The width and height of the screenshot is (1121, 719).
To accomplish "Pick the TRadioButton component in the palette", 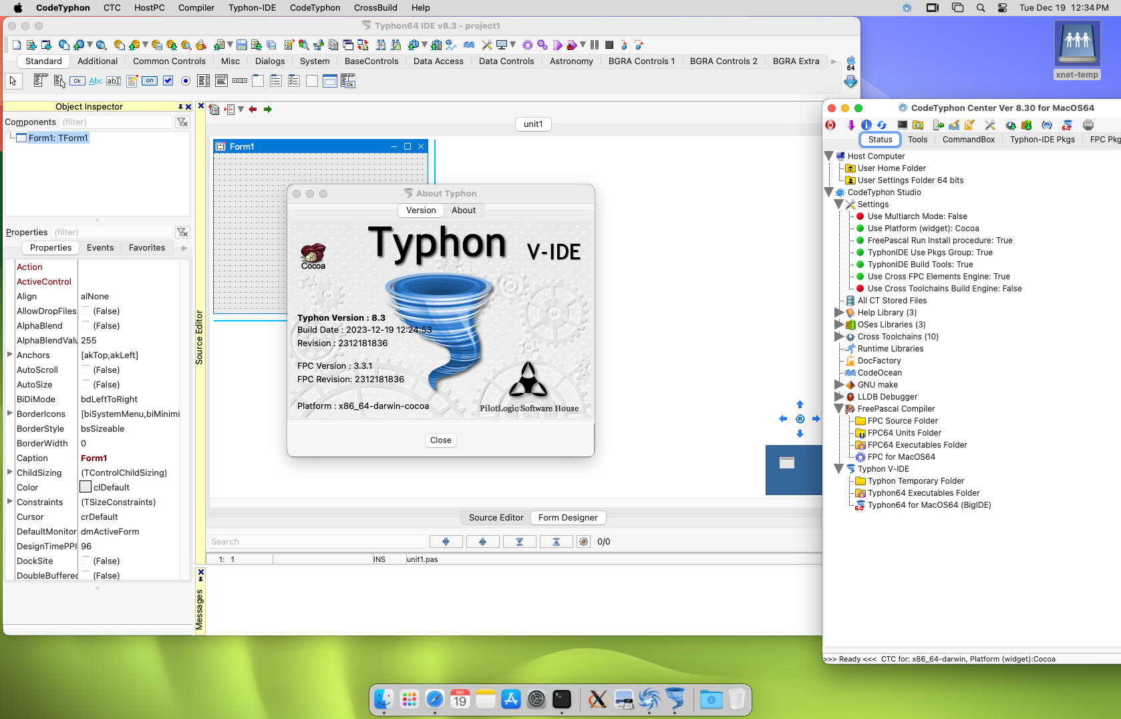I will 186,81.
